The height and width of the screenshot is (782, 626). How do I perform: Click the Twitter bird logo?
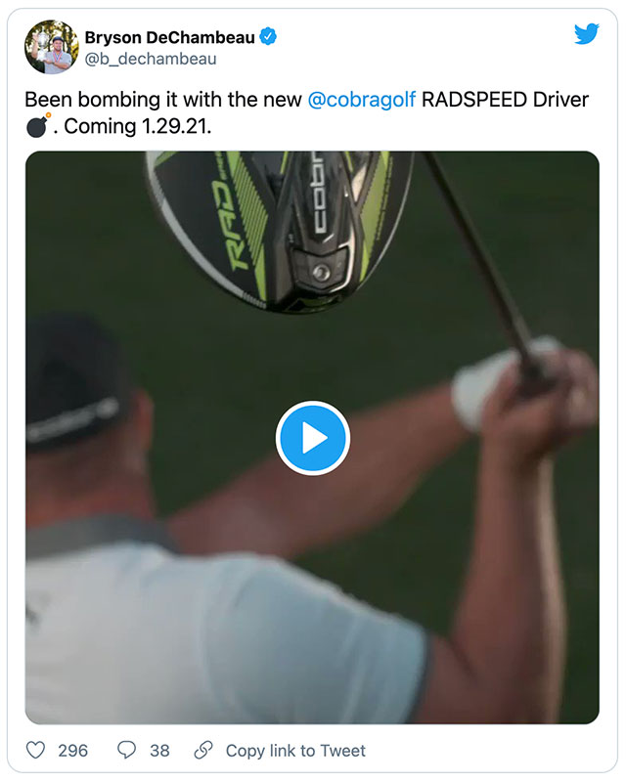point(587,33)
